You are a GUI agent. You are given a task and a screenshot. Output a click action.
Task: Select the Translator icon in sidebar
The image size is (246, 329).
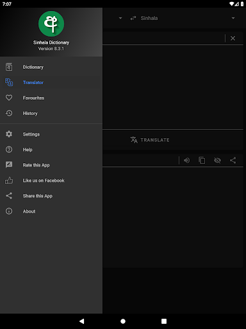pyautogui.click(x=9, y=82)
